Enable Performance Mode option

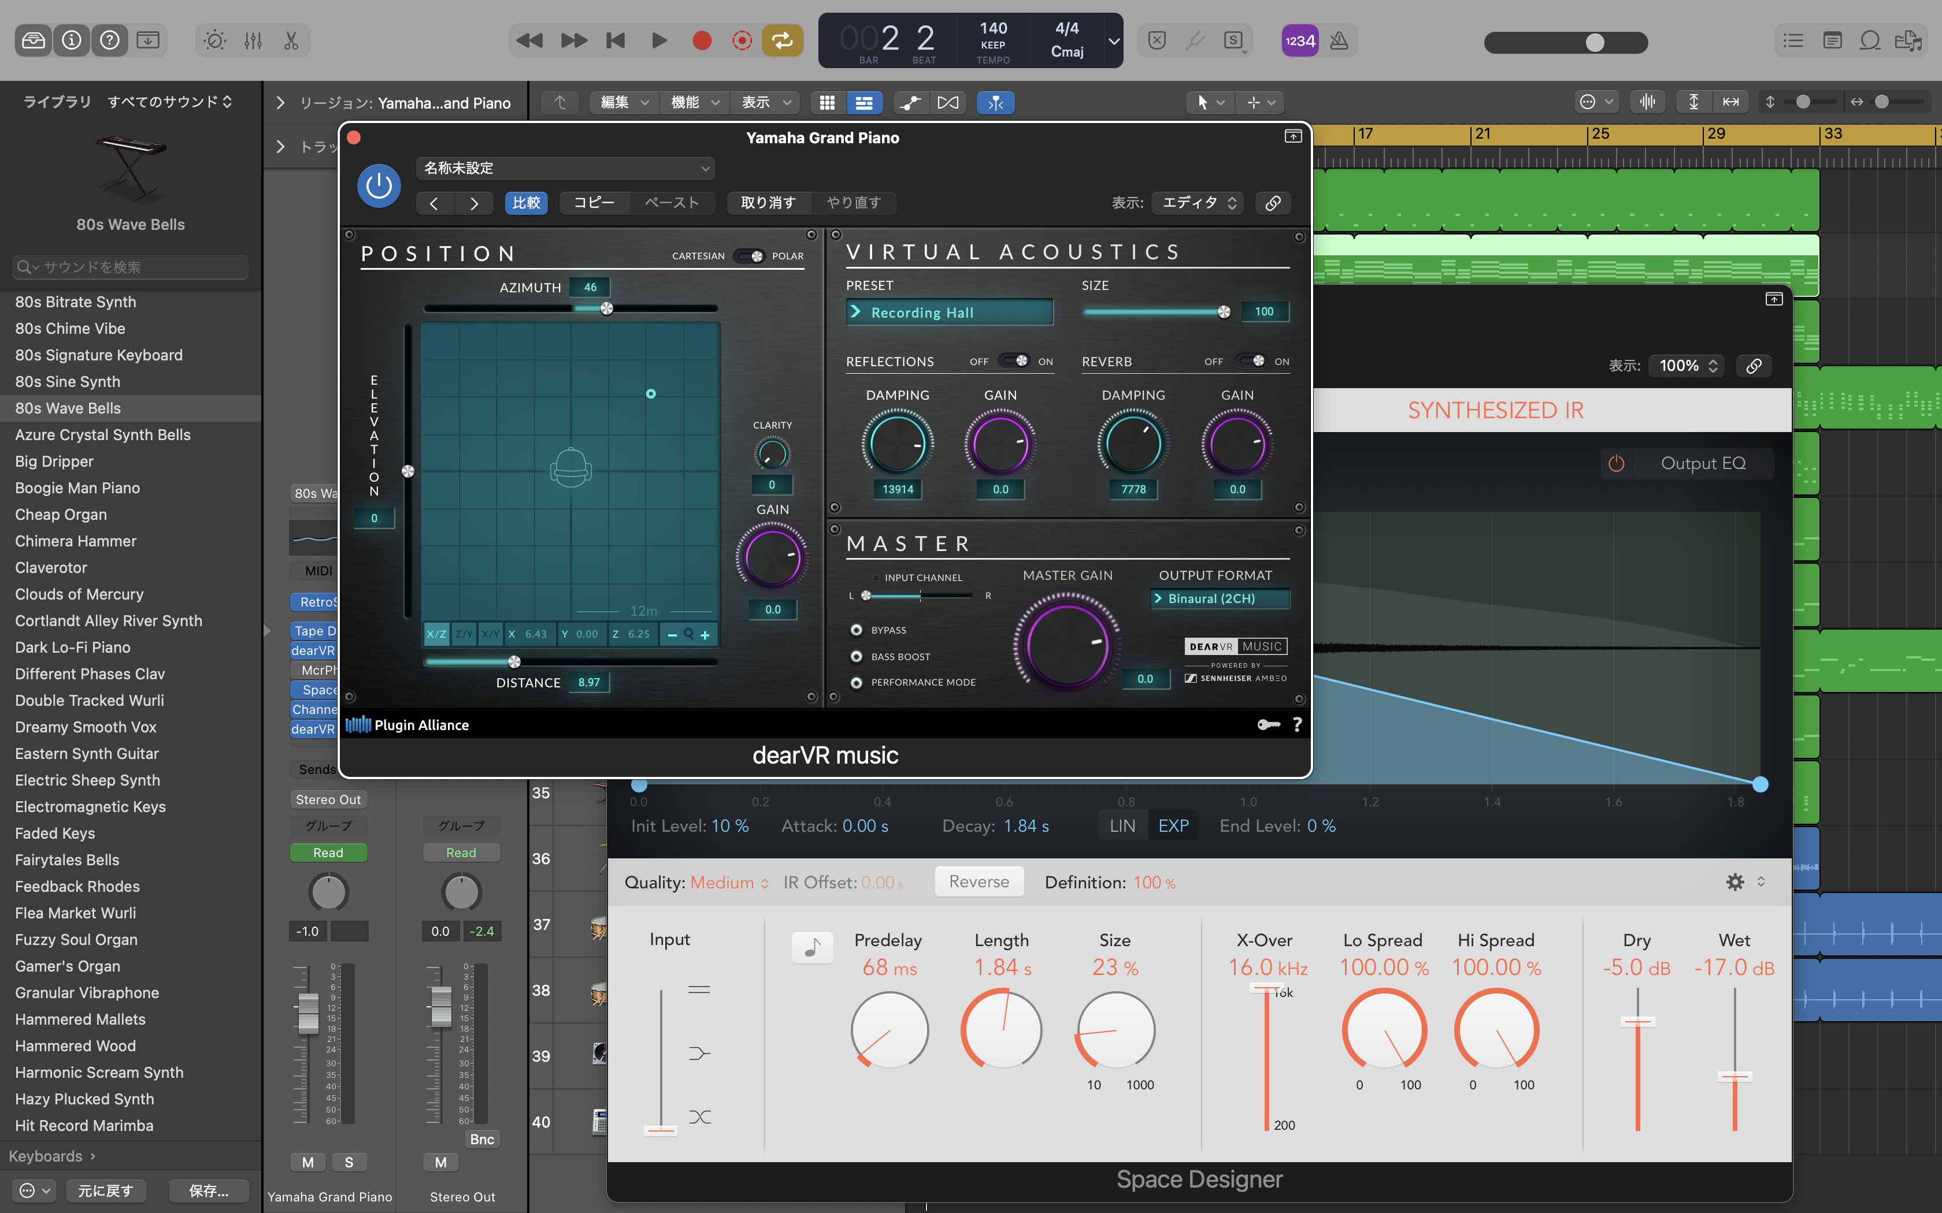[856, 683]
